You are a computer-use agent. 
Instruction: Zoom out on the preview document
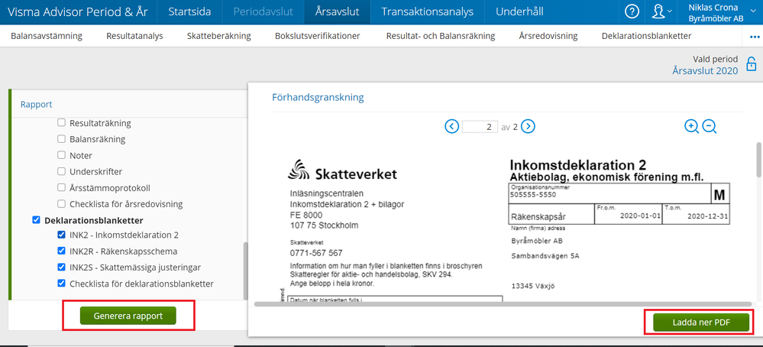click(x=710, y=127)
